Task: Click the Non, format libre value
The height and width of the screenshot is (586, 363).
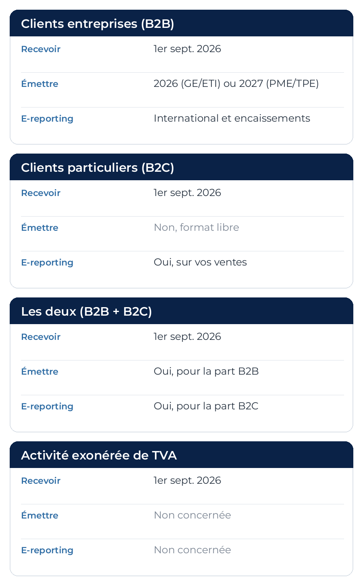Action: point(196,228)
